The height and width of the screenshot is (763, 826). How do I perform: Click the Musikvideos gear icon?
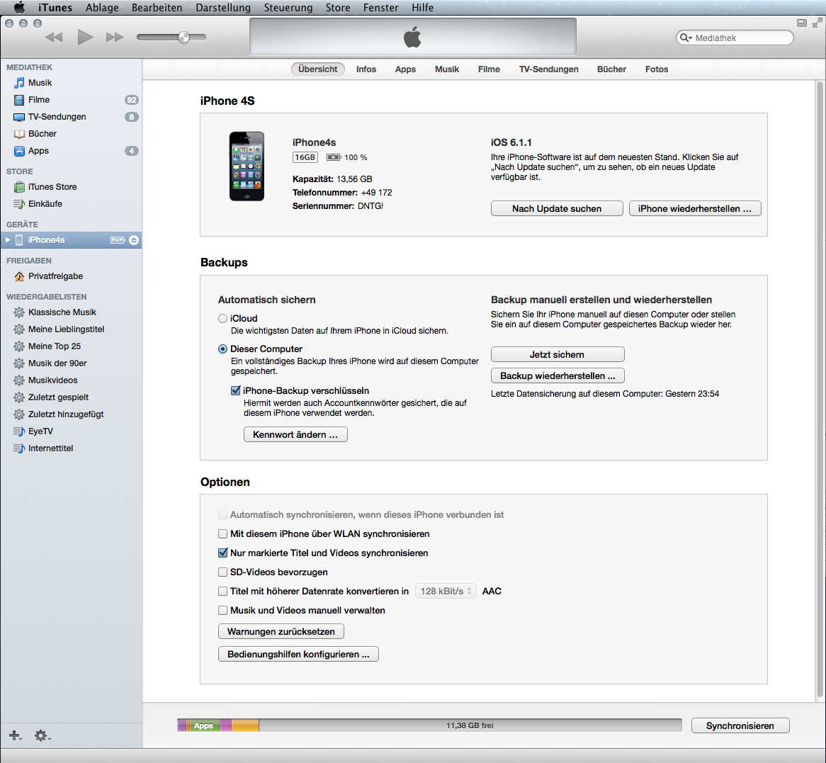click(x=19, y=380)
